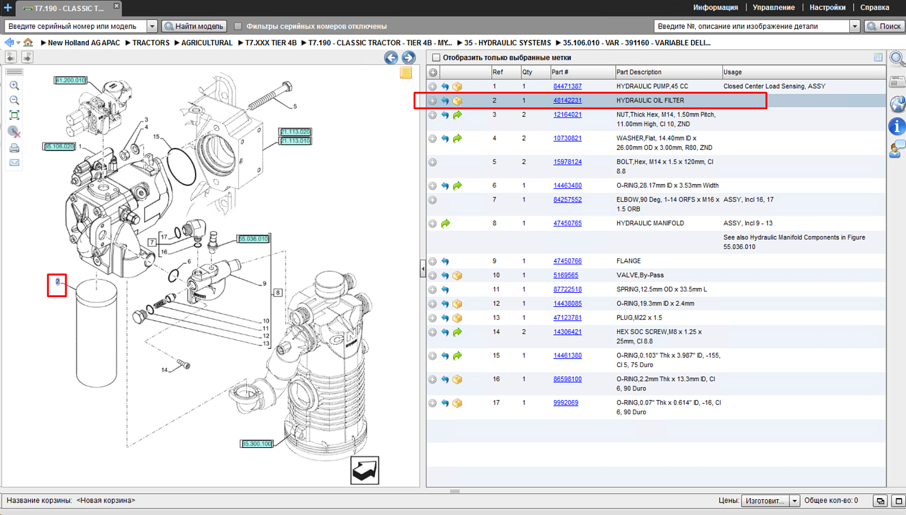906x515 pixels.
Task: Open diagram reference label 55.036.010
Action: [x=253, y=239]
